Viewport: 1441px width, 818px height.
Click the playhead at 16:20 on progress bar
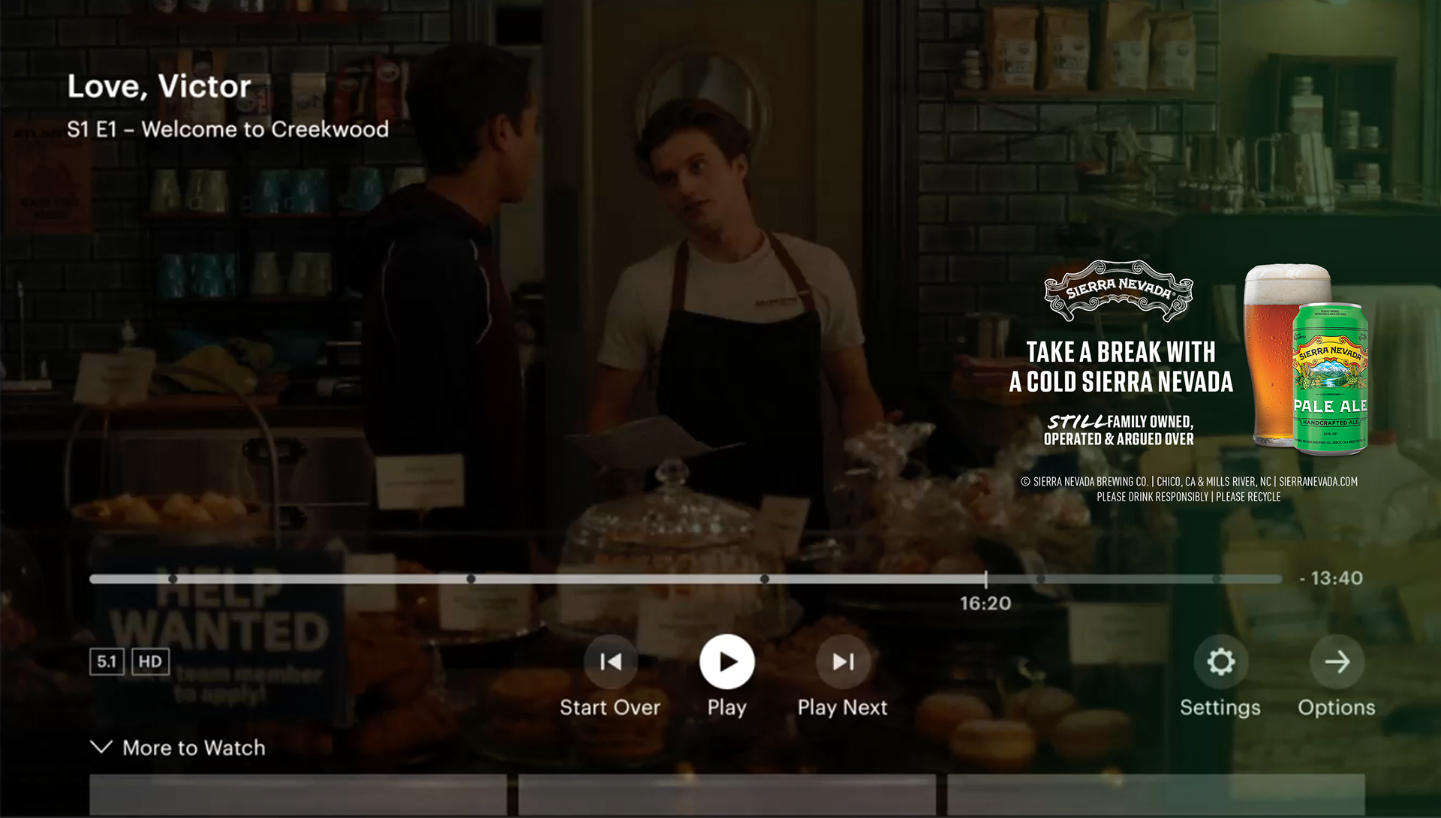pyautogui.click(x=985, y=579)
